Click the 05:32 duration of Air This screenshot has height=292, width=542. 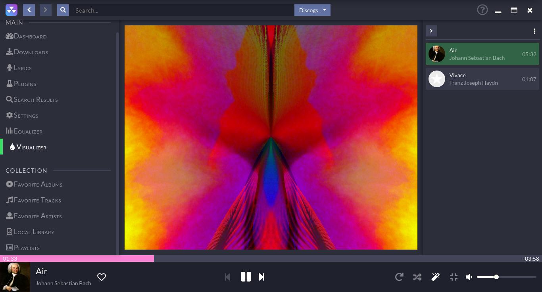[x=529, y=54]
